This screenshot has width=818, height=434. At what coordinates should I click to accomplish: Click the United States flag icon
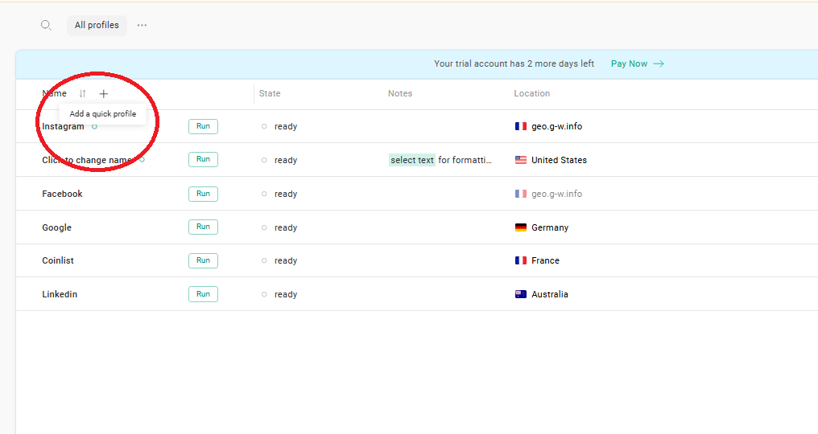(x=521, y=160)
